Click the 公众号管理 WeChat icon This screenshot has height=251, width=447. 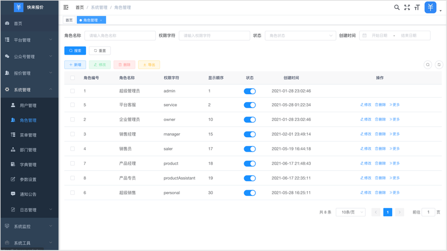coord(7,56)
